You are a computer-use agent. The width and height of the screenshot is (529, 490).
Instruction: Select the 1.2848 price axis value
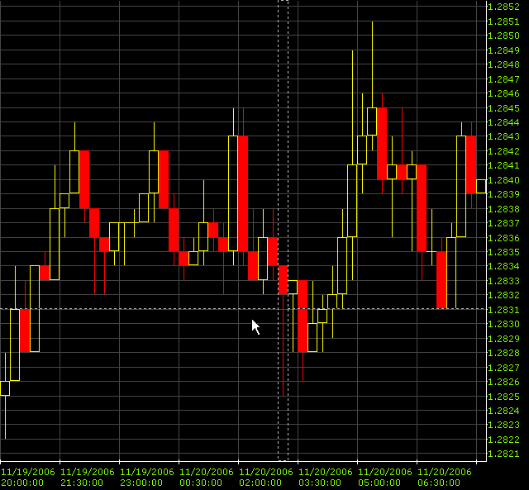(x=503, y=64)
